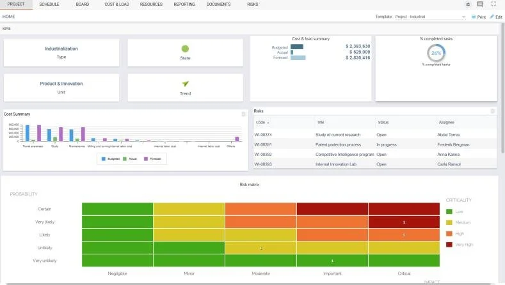The height and width of the screenshot is (285, 505).
Task: Click assignee 'Anna Kanna'
Action: point(448,155)
